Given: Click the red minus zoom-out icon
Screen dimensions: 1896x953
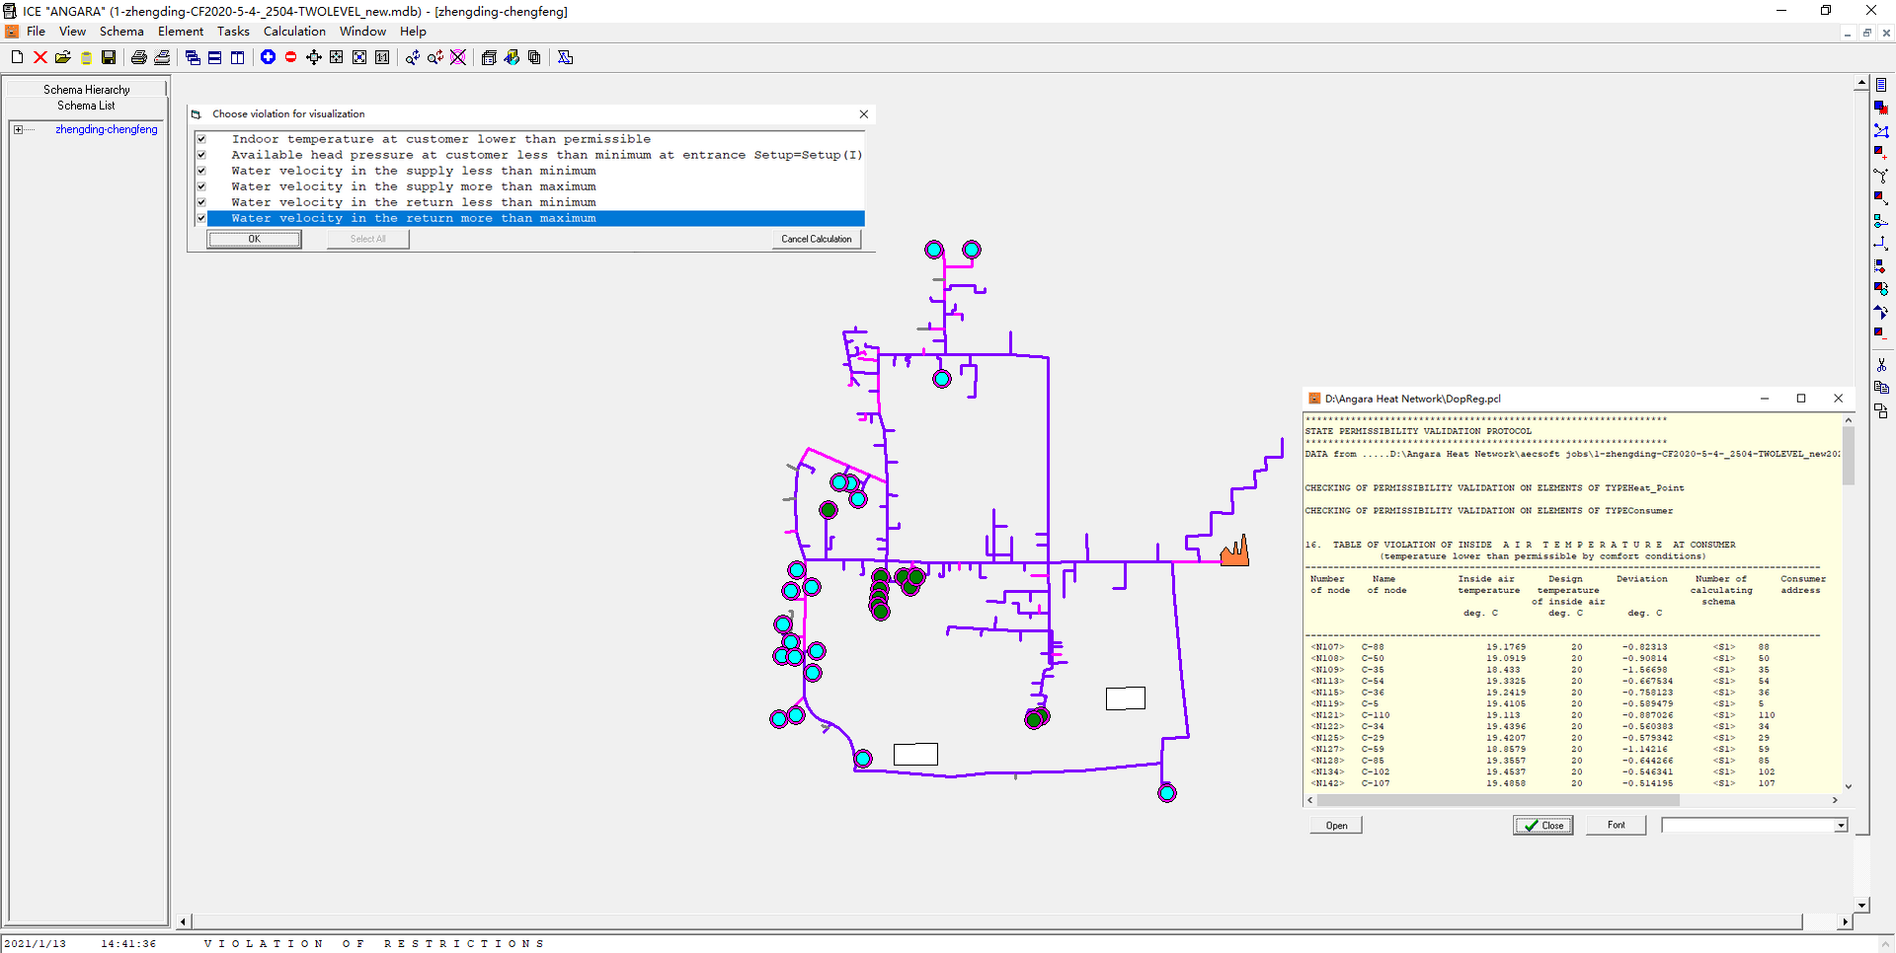Looking at the screenshot, I should [x=290, y=57].
